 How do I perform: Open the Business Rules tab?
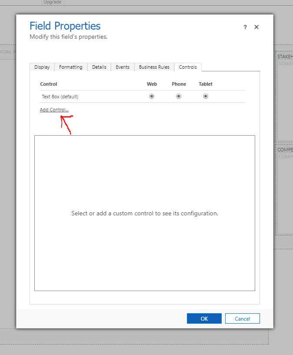[x=154, y=67]
